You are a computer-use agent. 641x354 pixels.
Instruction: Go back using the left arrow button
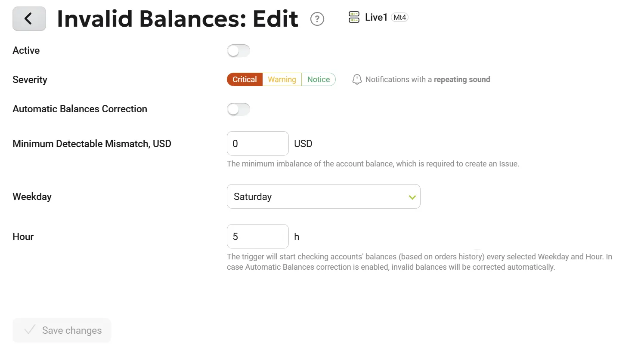(x=29, y=18)
